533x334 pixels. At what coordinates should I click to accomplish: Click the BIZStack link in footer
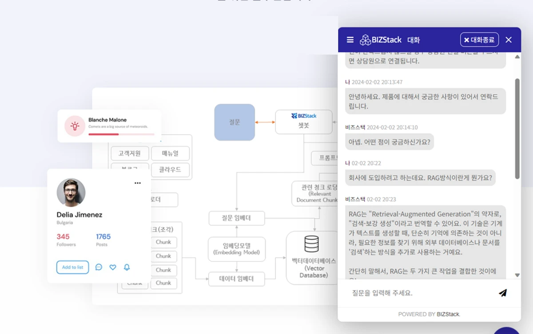[x=448, y=314]
